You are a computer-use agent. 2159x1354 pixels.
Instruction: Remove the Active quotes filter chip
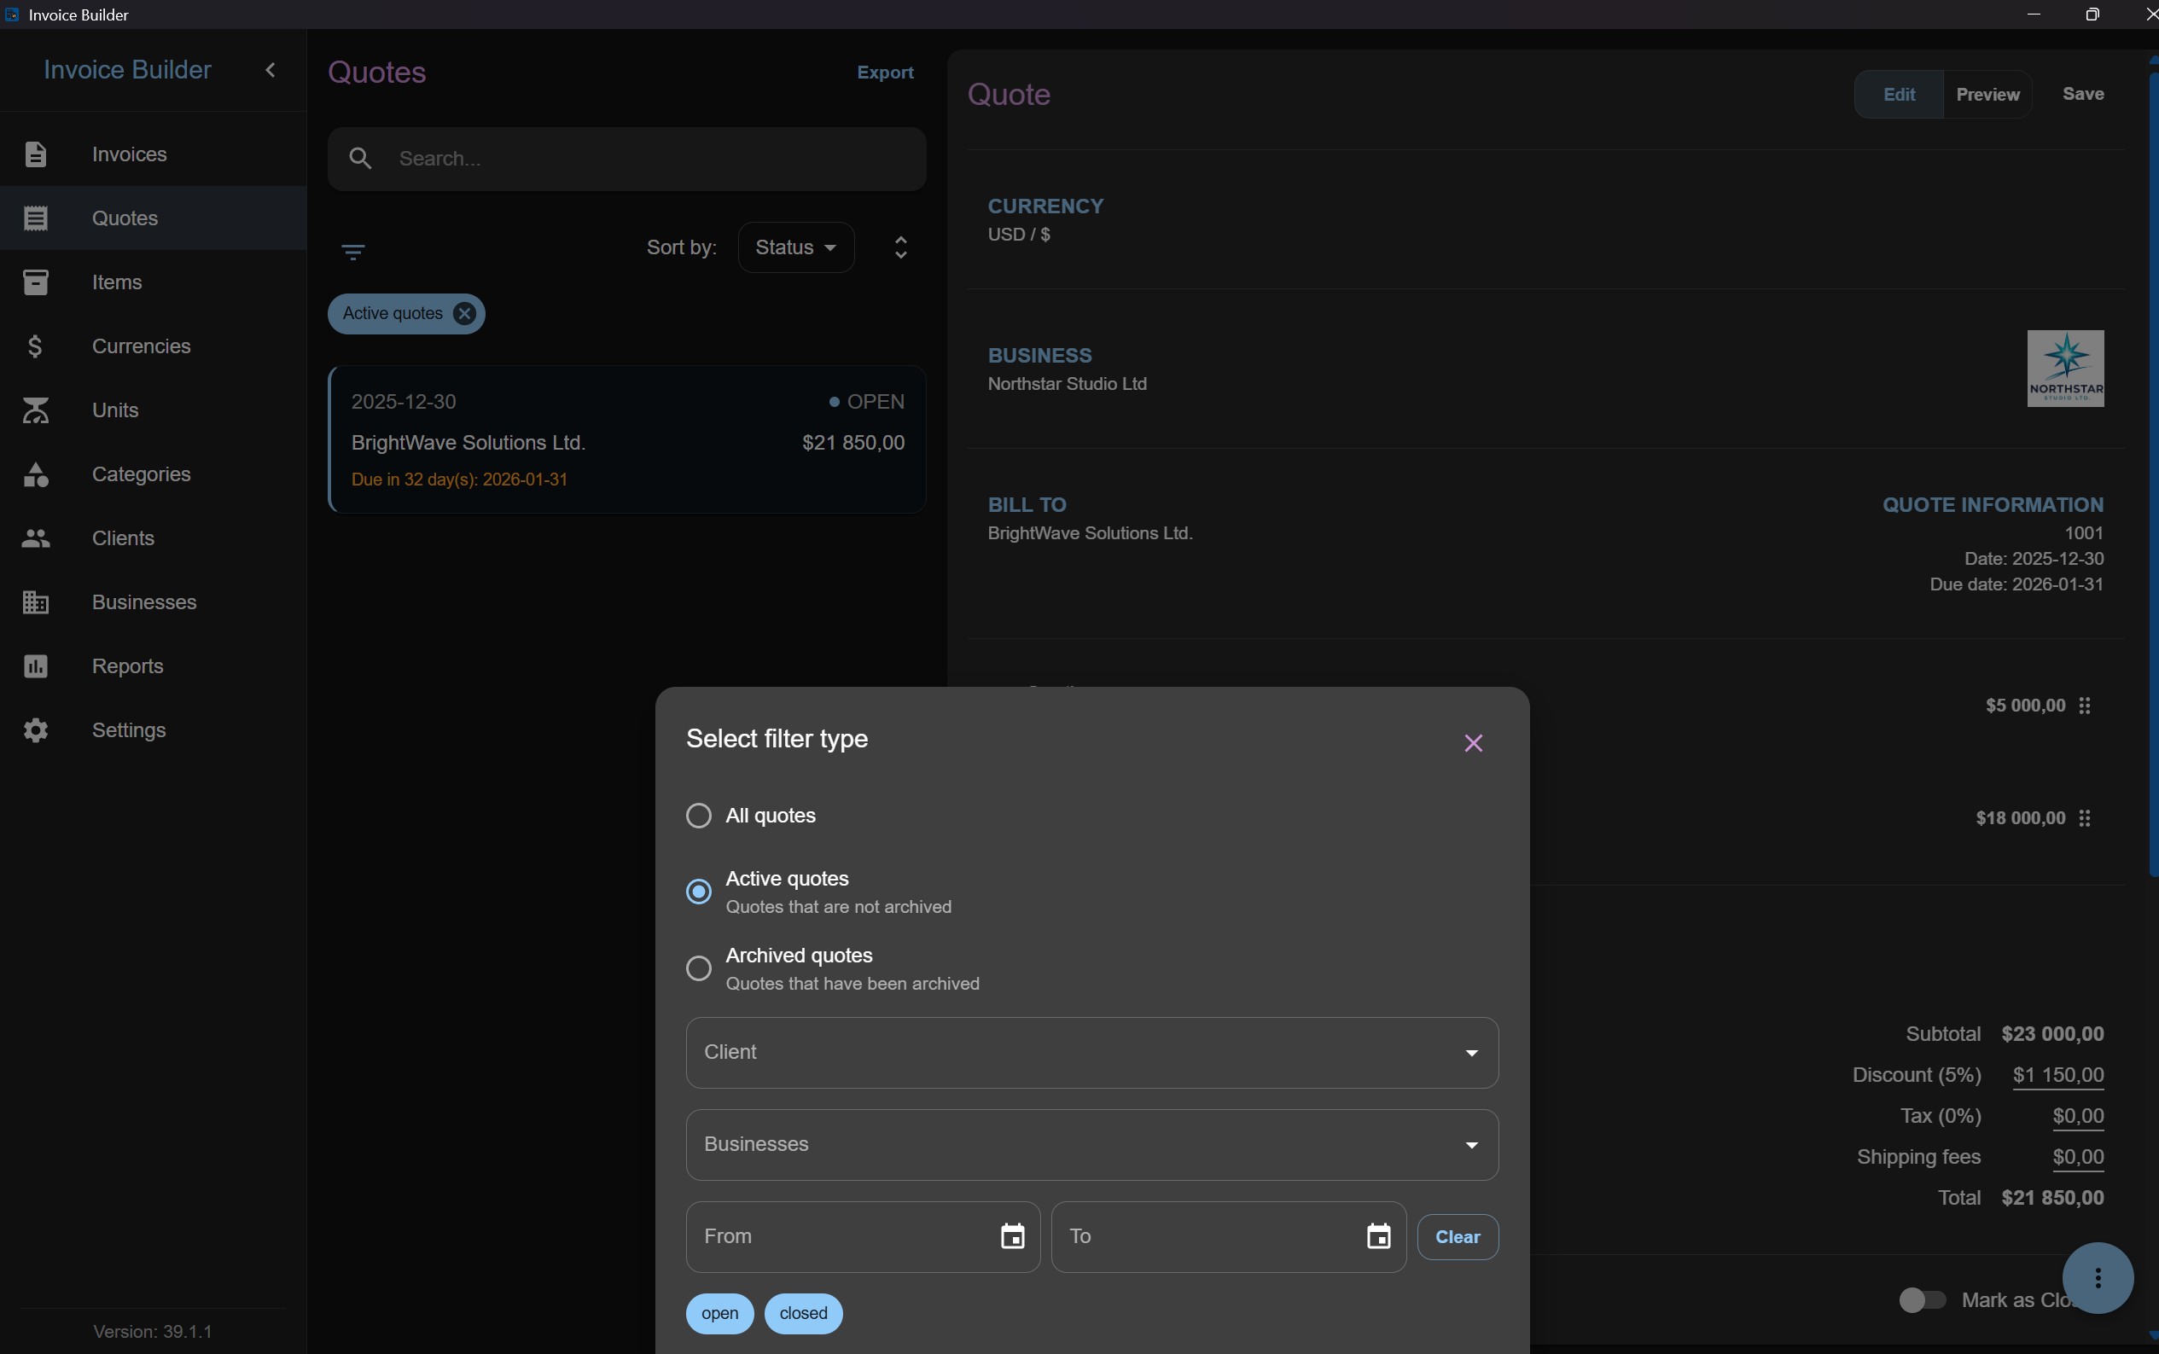pos(464,313)
